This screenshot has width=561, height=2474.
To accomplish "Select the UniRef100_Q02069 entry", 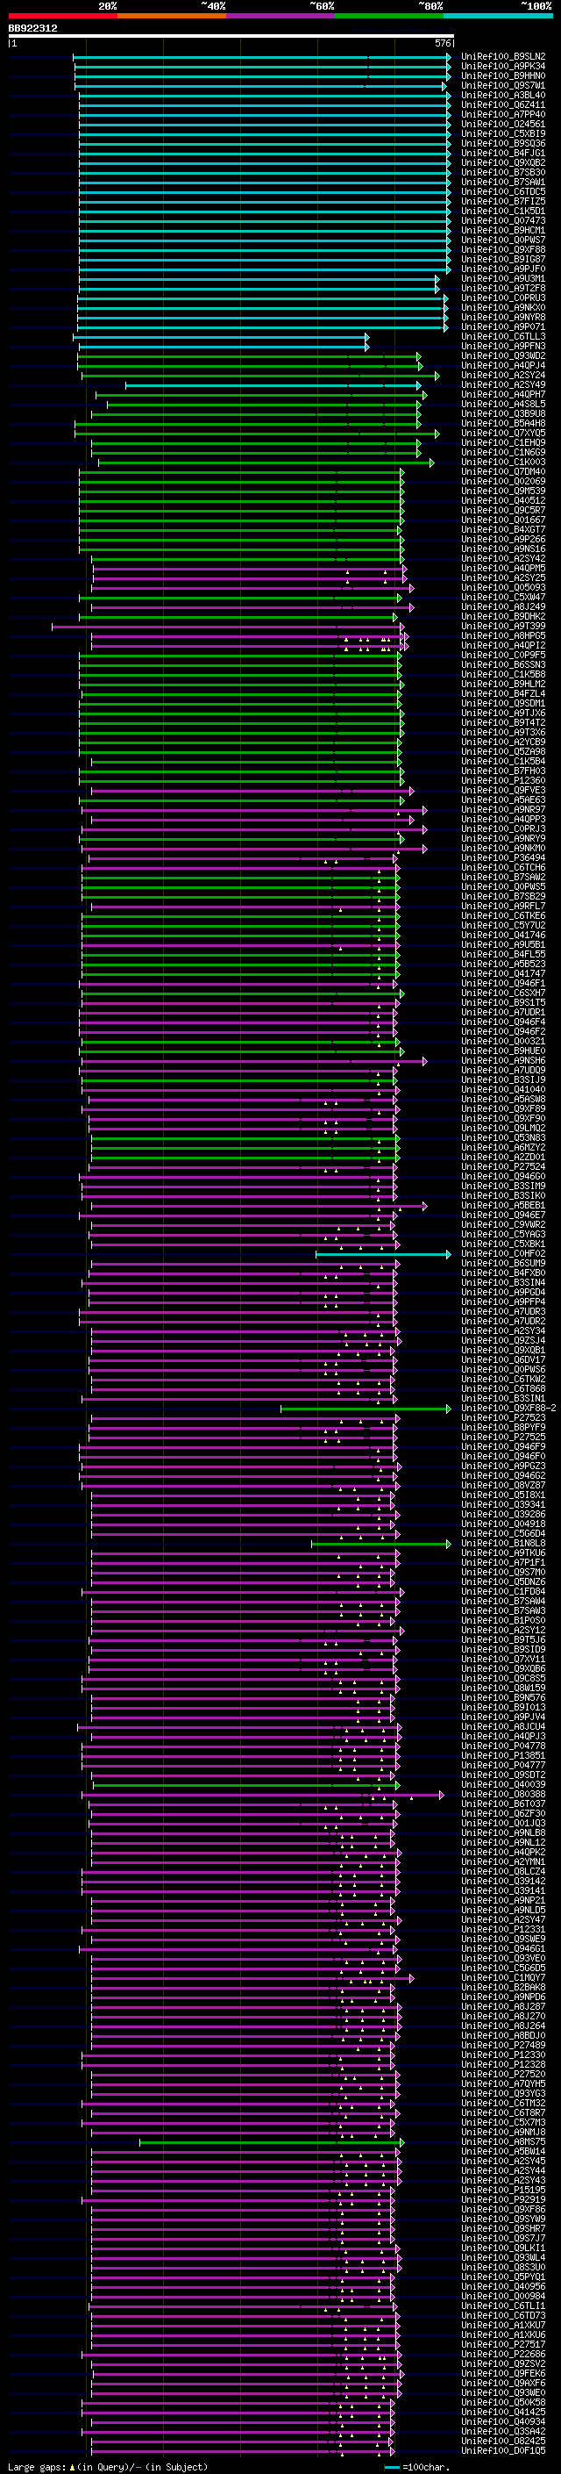I will [x=503, y=481].
